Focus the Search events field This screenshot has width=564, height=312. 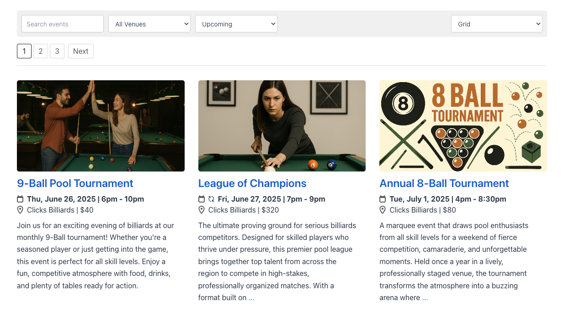(63, 24)
